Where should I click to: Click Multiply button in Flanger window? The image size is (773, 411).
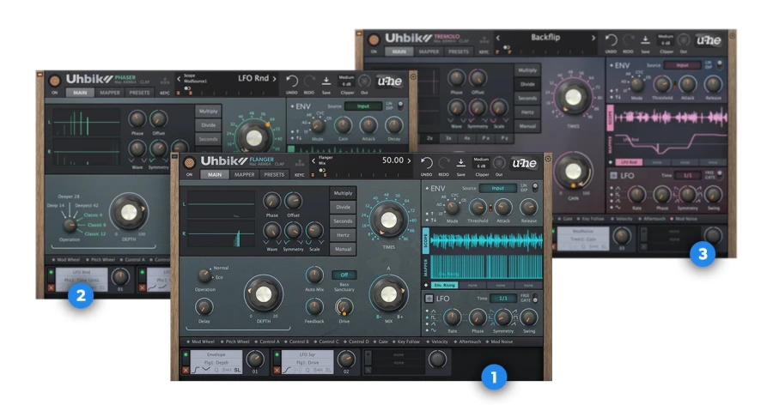(343, 193)
